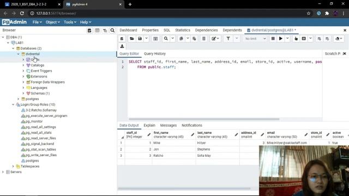Open the Filter options dropdown arrow

[237, 39]
